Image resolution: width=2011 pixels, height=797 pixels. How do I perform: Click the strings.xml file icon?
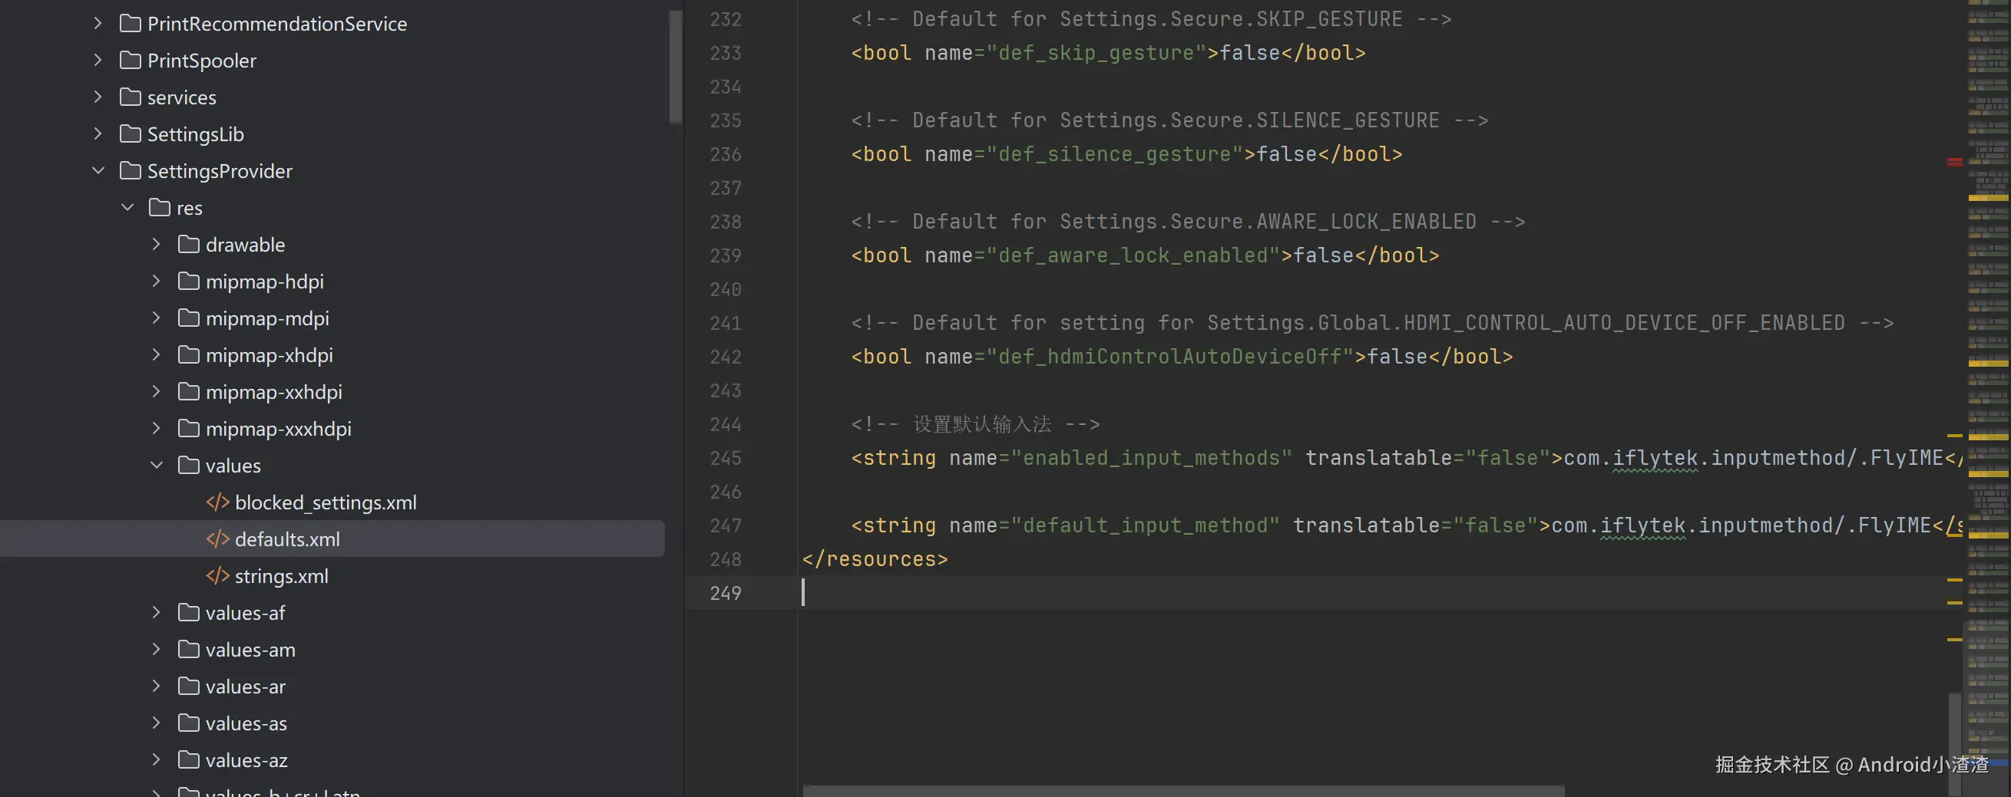(217, 575)
